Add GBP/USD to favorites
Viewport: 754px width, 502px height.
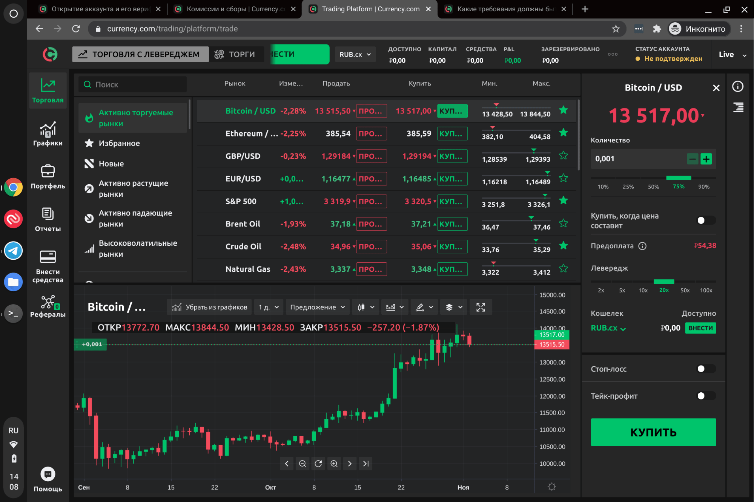point(564,155)
